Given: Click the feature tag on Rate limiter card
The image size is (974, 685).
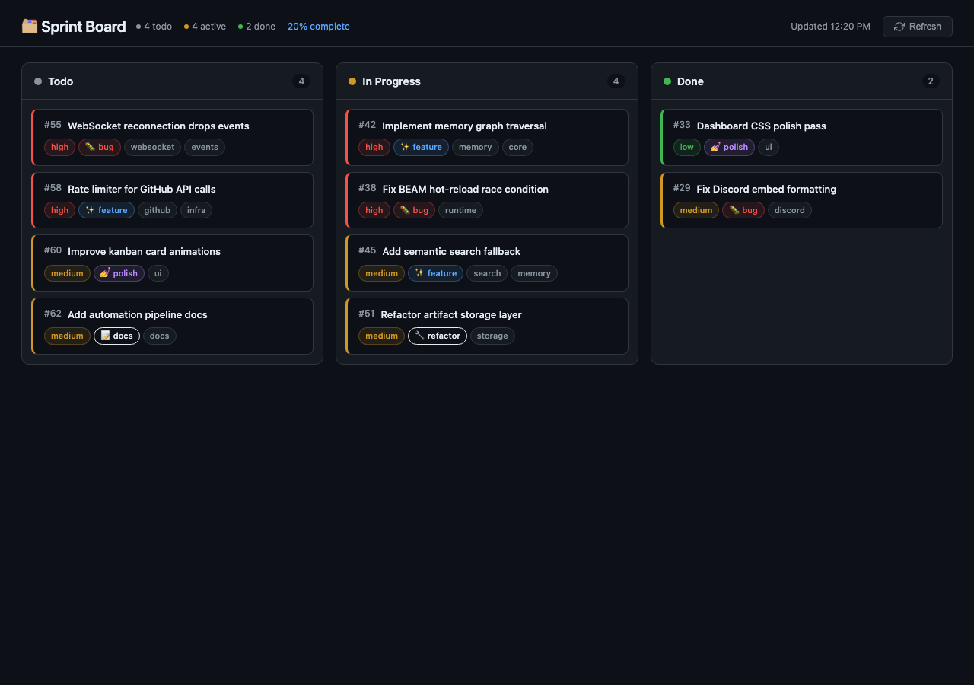Looking at the screenshot, I should 107,211.
